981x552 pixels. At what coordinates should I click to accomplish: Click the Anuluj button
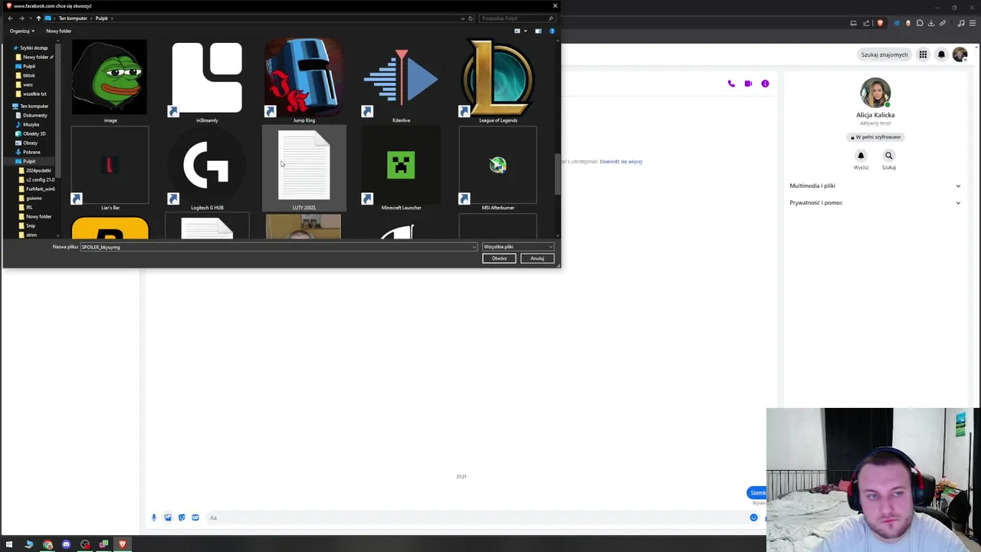537,258
